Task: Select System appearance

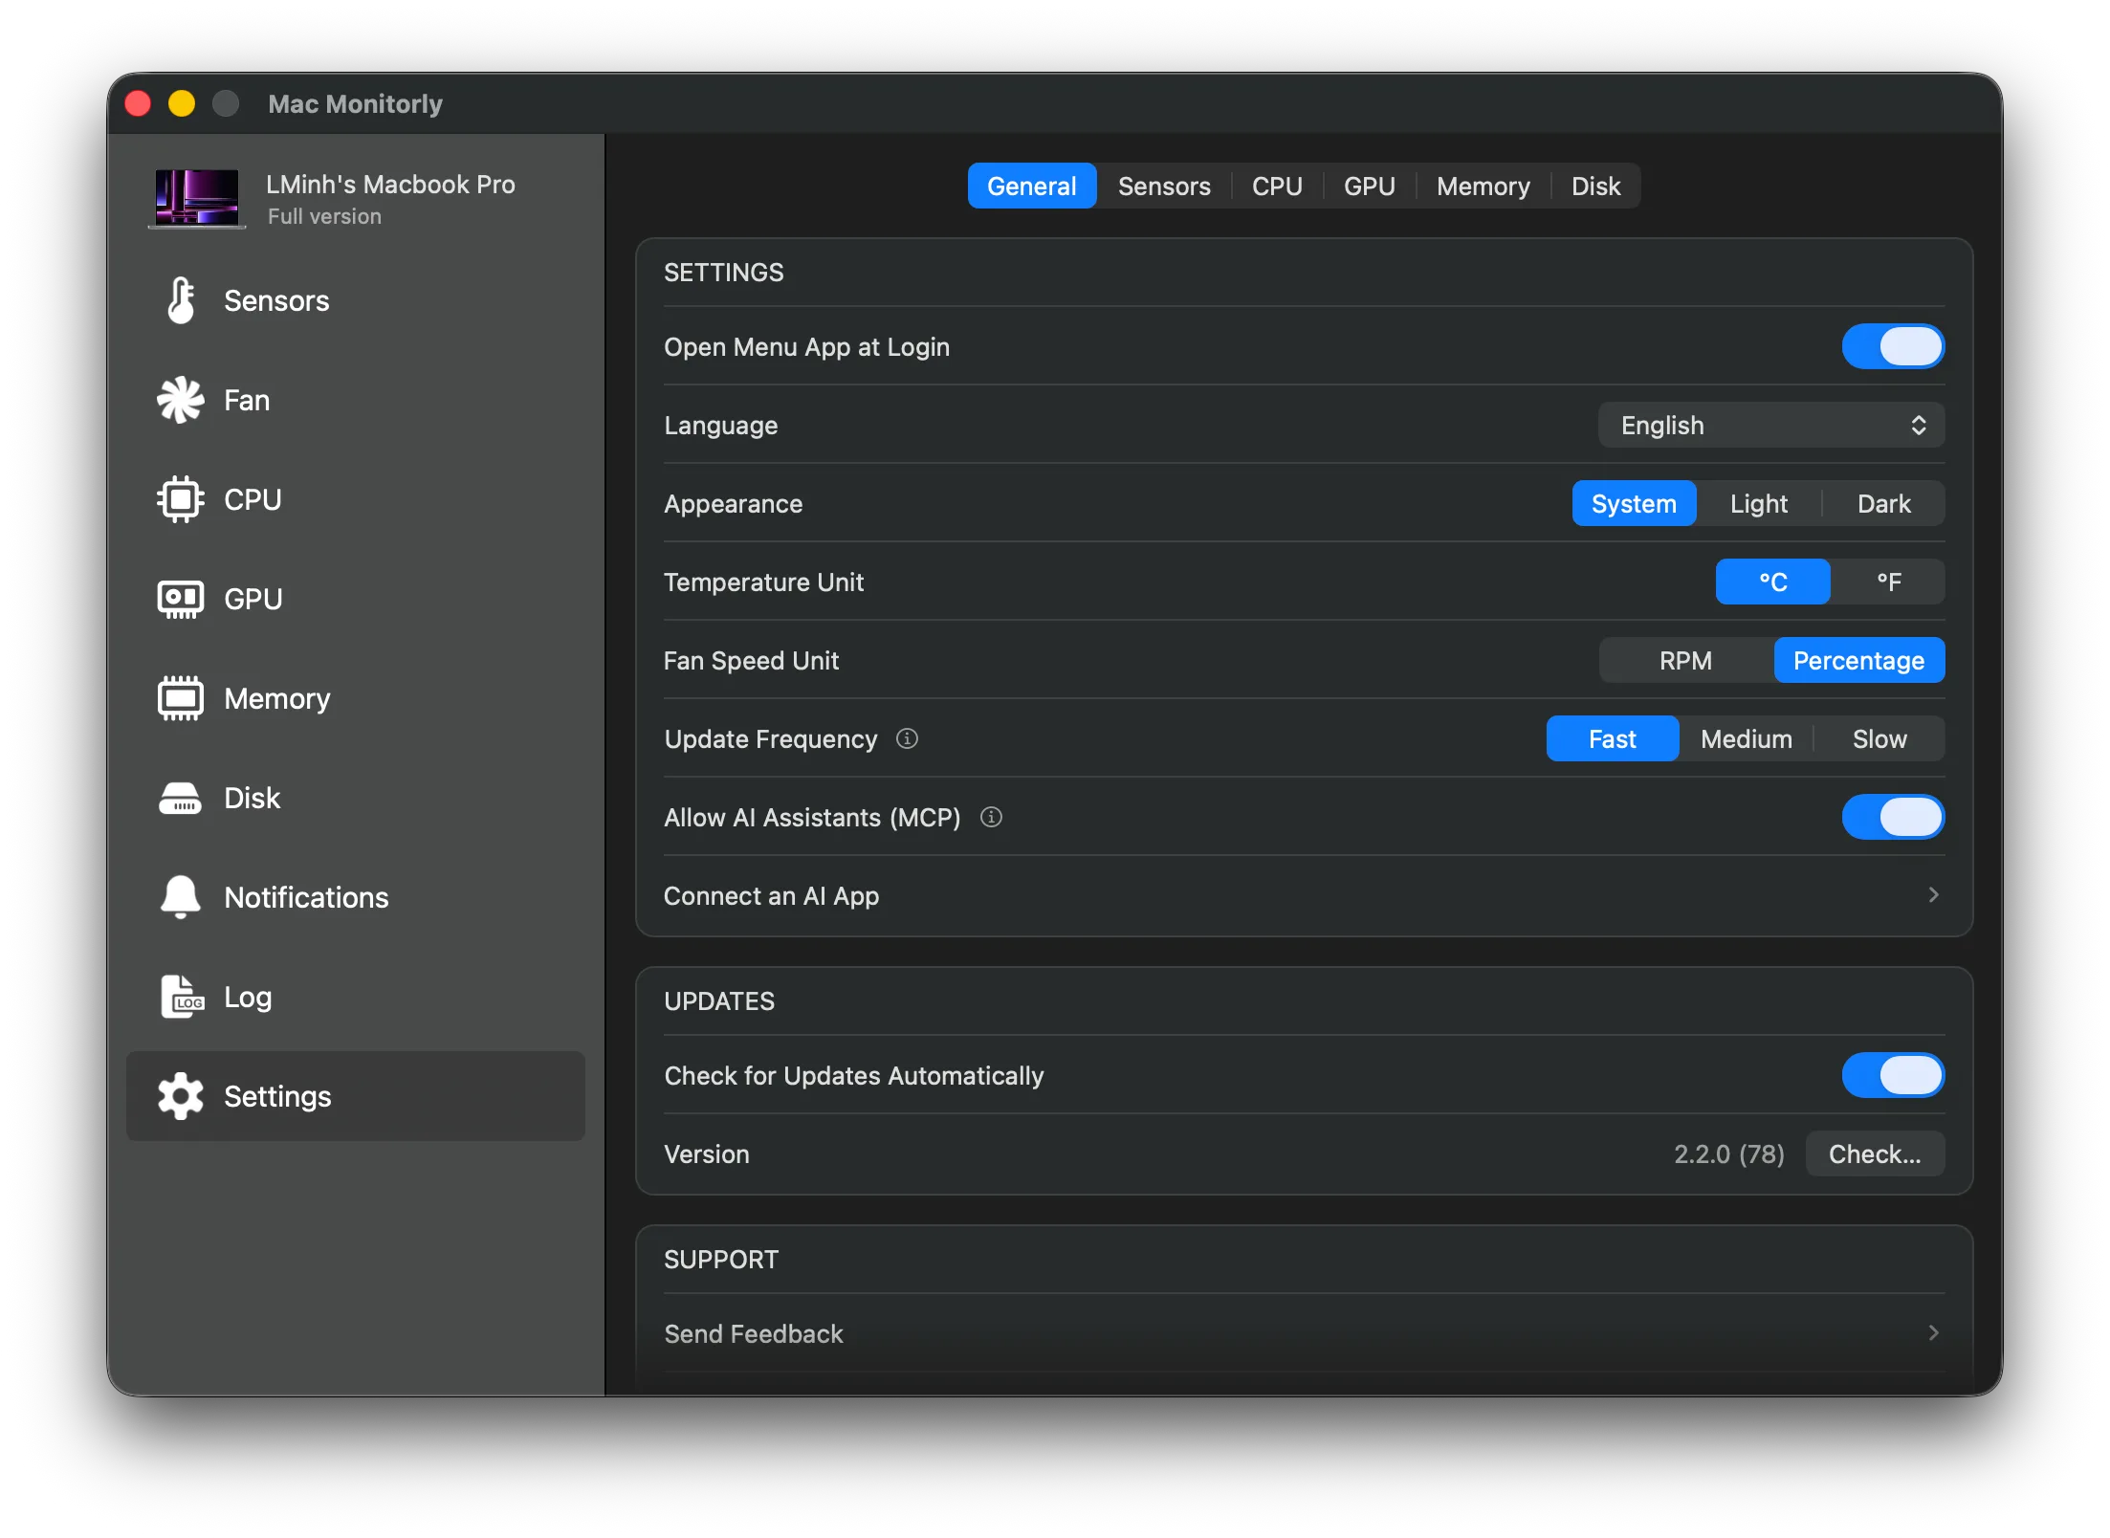Action: [1634, 503]
